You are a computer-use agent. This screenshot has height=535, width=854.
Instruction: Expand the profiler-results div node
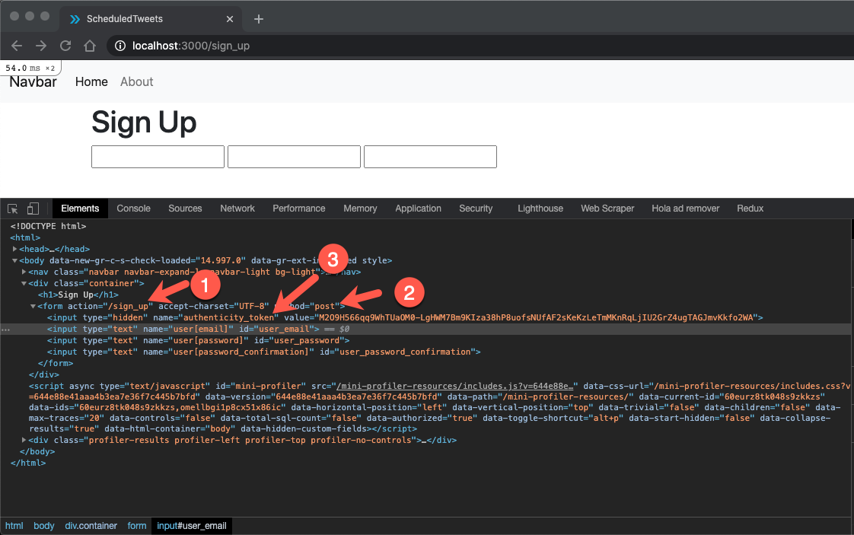click(x=24, y=440)
